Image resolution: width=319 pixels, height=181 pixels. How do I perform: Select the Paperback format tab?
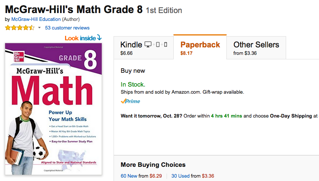200,47
